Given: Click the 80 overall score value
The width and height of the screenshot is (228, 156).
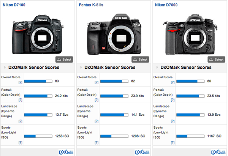Looking at the screenshot, I should point(209,81).
